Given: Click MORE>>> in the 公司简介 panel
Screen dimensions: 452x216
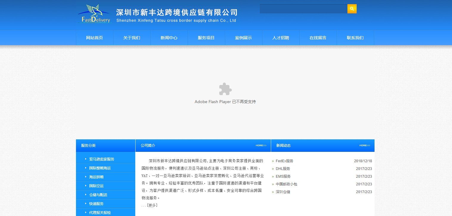Looking at the screenshot, I should coord(261,145).
